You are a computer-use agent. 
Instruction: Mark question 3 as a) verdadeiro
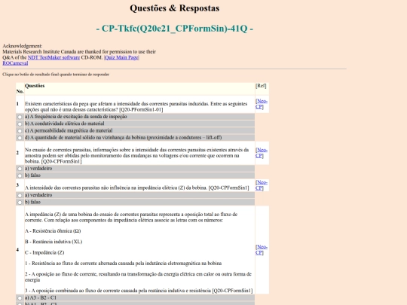click(x=20, y=196)
